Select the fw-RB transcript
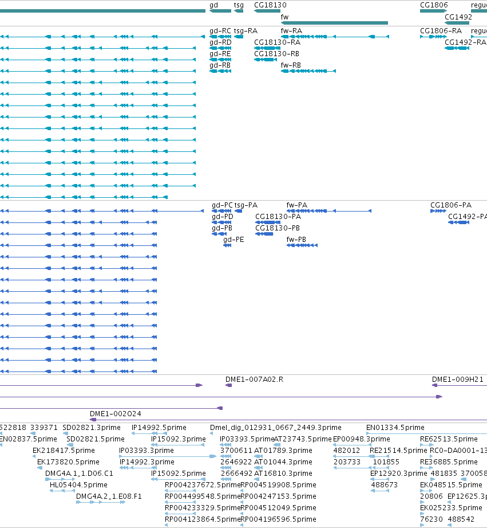 click(x=308, y=71)
